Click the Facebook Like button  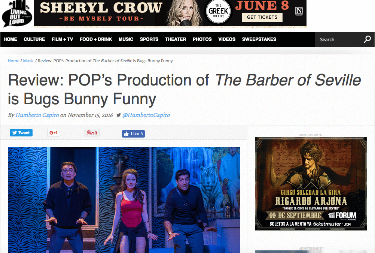click(134, 134)
